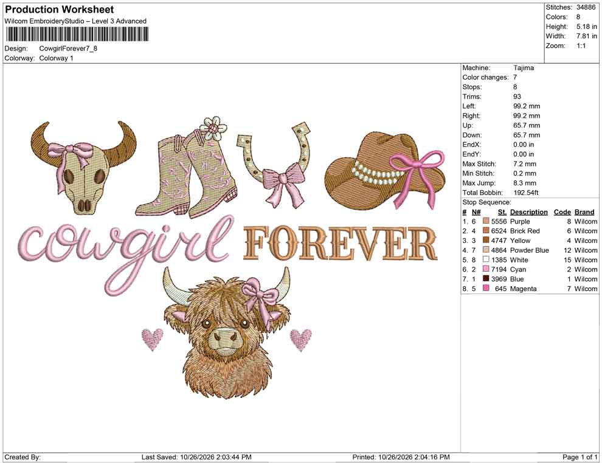602x463 pixels.
Task: Click the Height value '5.18 in'
Action: 587,27
